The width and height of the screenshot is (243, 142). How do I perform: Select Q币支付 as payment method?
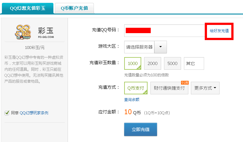pyautogui.click(x=136, y=88)
